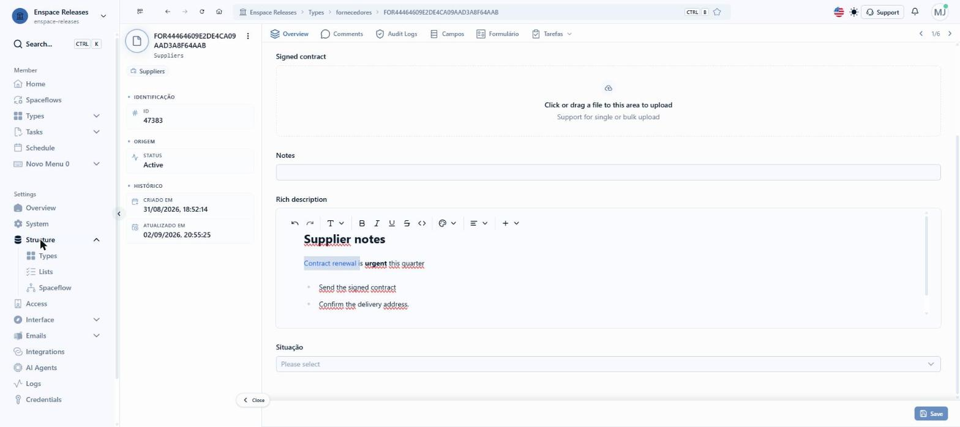Open the MJ user avatar menu
Screen dimensions: 960x427
coord(940,12)
